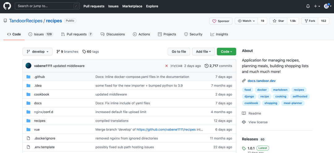Viewport: 334px width, 153px height.
Task: Switch to the repo Pull requests tab
Action: [x=77, y=34]
